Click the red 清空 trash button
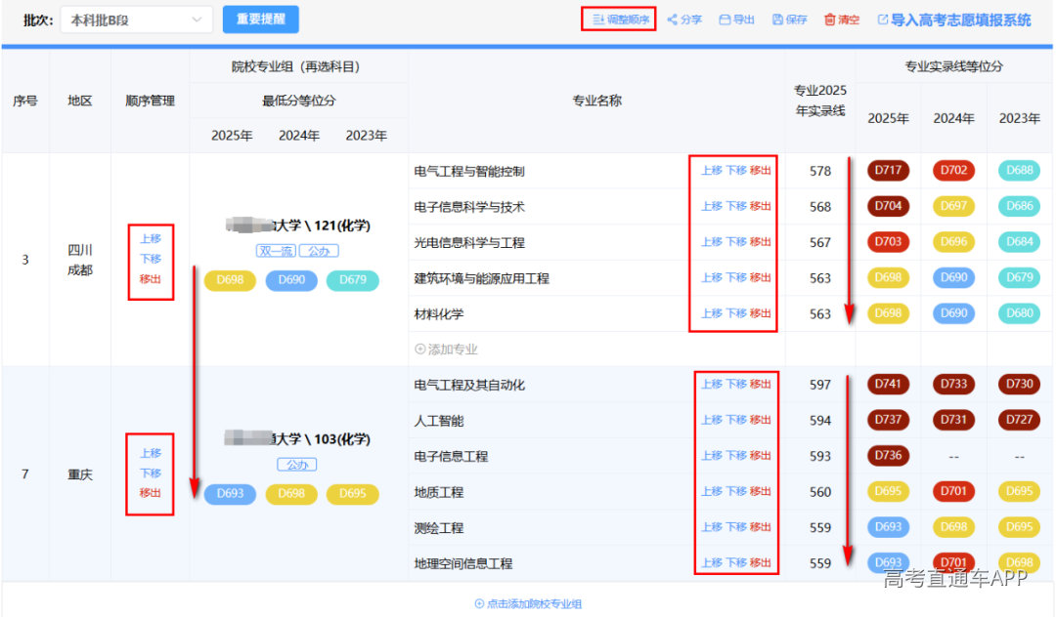Viewport: 1056px width, 617px height. tap(842, 20)
